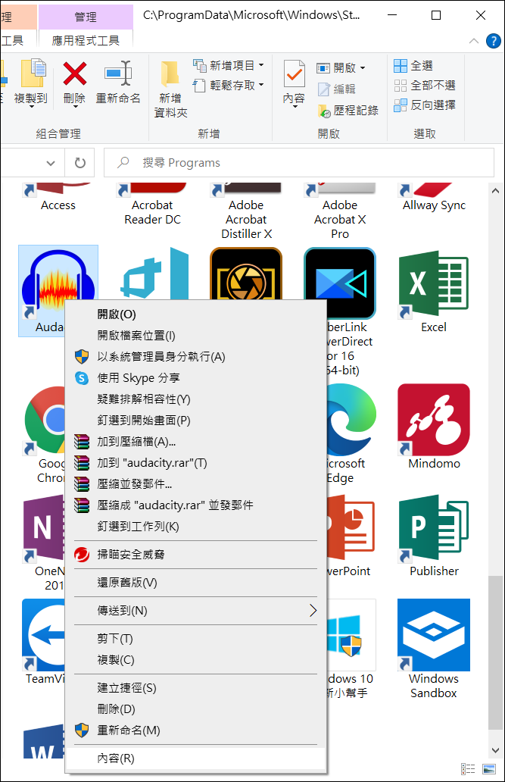Create a 新增資料夾 new folder
This screenshot has height=782, width=505.
[x=170, y=89]
